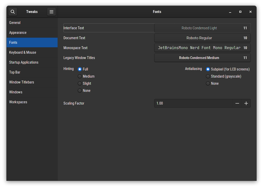Turn off antialiasing by selecting None
The height and width of the screenshot is (188, 263).
pos(208,83)
